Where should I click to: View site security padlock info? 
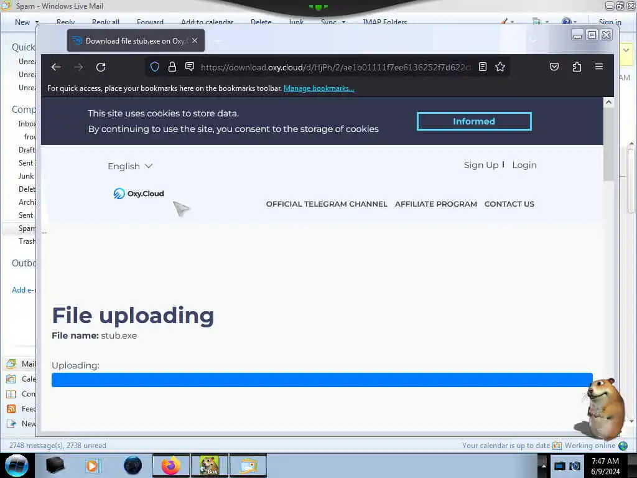(x=172, y=67)
